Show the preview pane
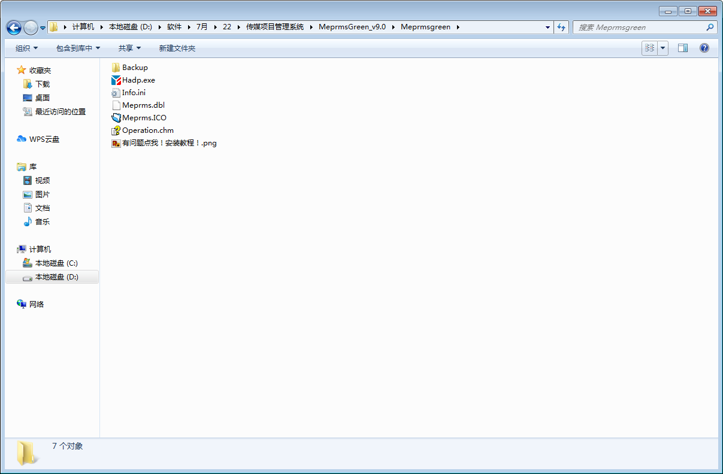 [683, 48]
